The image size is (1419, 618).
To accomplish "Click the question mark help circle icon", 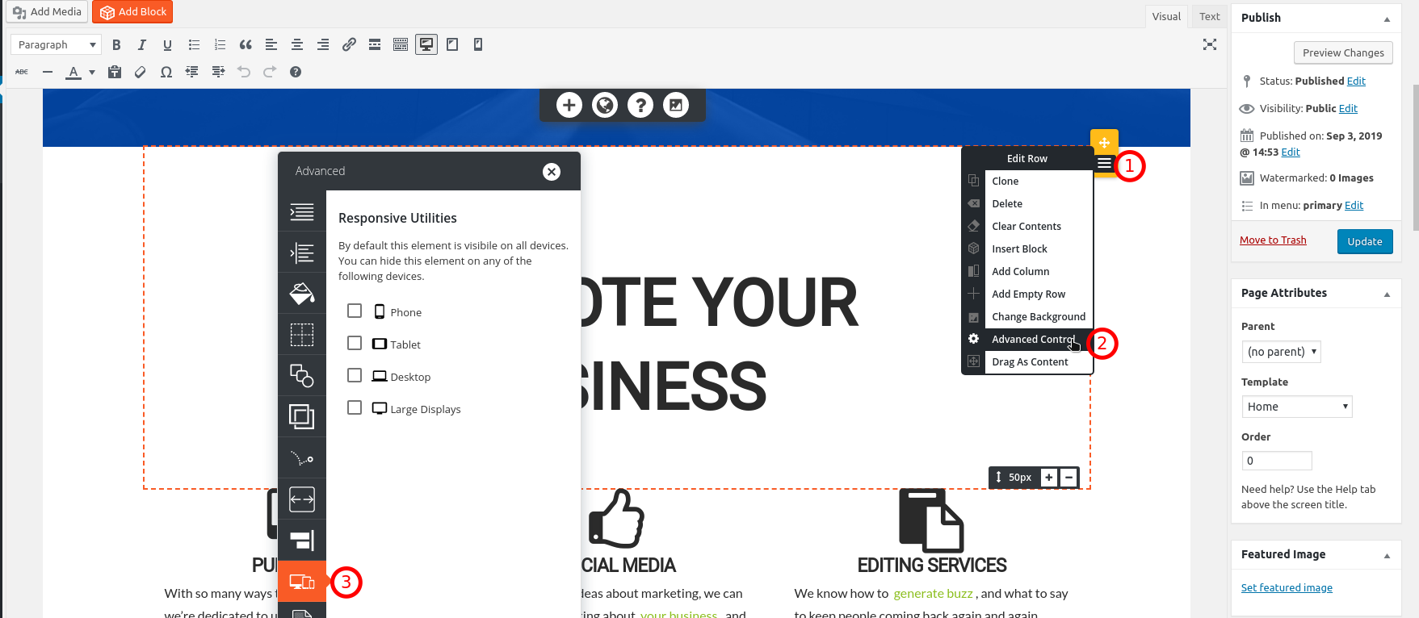I will click(640, 105).
